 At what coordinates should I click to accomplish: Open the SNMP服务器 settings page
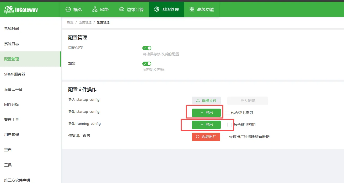click(30, 74)
